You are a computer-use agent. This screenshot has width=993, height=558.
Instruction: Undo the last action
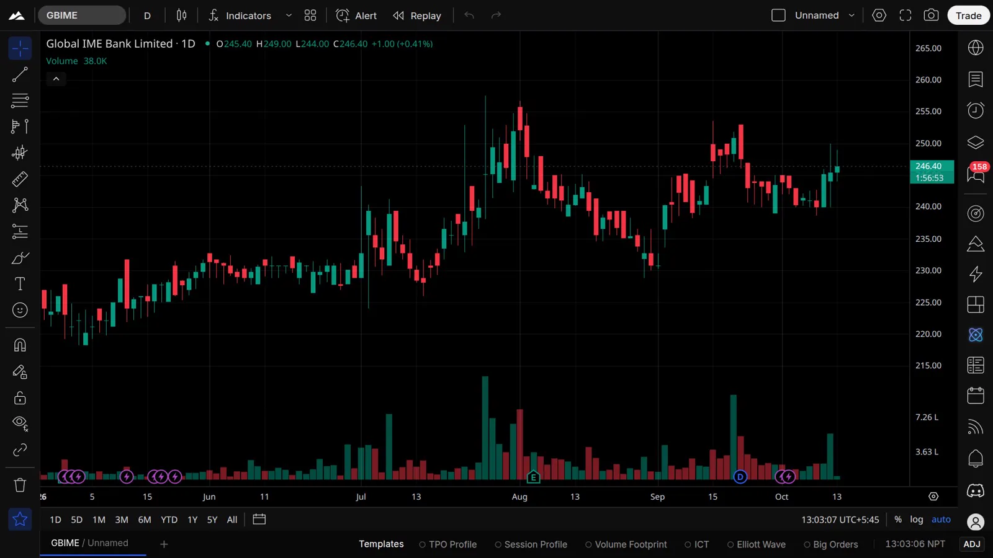click(469, 15)
